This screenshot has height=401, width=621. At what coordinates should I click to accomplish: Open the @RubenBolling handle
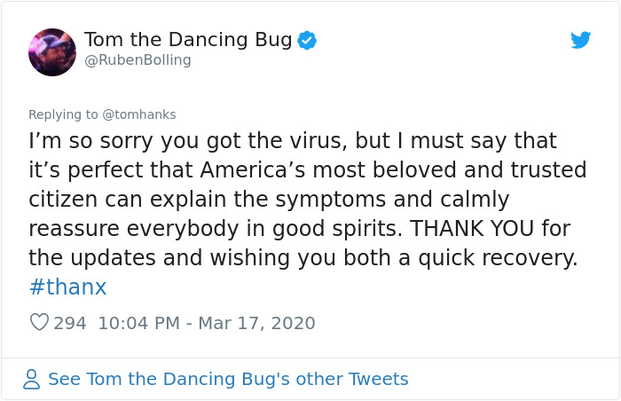click(138, 60)
